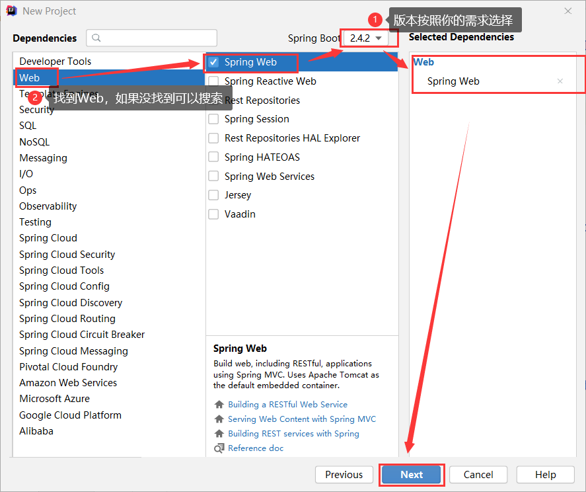Click Web group header in Selected Dependencies
The height and width of the screenshot is (492, 586).
[x=423, y=62]
